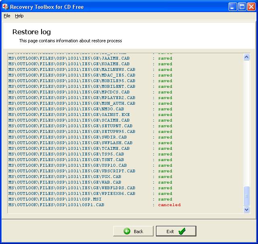Click the empty scrollbar track above the thumb
This screenshot has height=244, width=258.
[247, 121]
